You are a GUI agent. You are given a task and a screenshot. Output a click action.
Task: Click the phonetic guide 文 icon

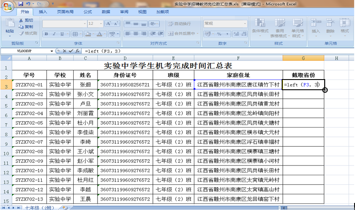112,34
